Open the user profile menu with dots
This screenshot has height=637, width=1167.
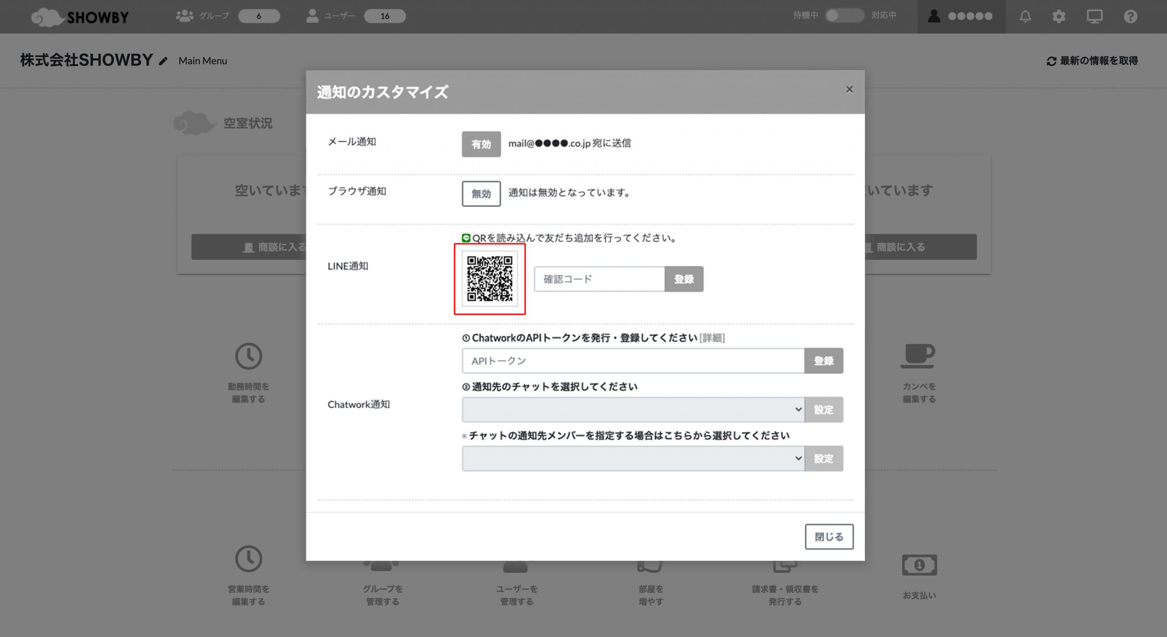tap(961, 16)
